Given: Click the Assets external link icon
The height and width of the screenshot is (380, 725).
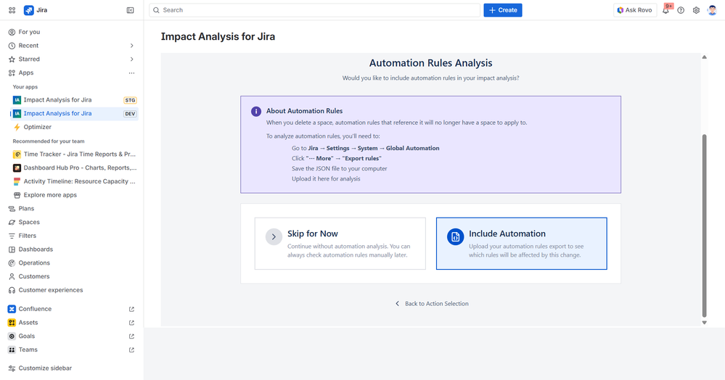Looking at the screenshot, I should click(x=132, y=323).
